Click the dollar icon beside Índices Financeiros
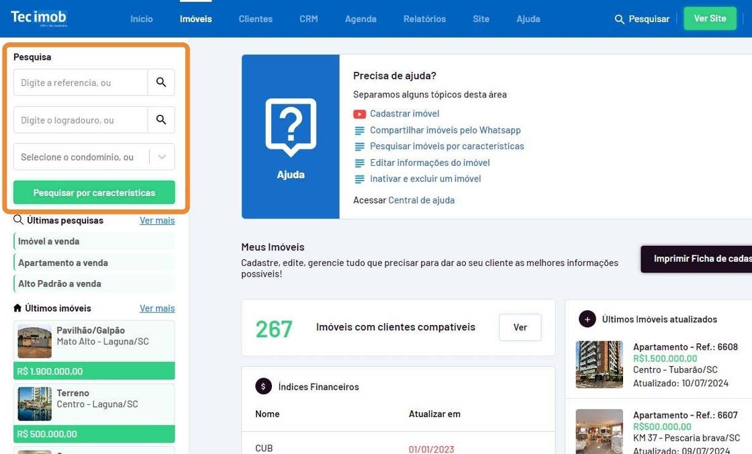 pos(263,386)
